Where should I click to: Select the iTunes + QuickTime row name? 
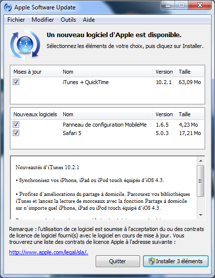click(x=86, y=82)
